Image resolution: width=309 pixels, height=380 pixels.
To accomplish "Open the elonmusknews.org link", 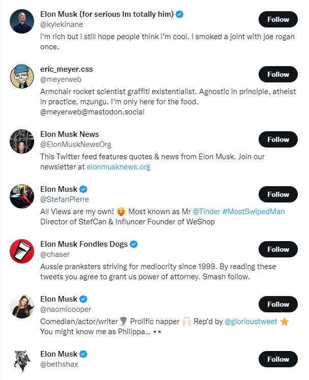I will (118, 166).
